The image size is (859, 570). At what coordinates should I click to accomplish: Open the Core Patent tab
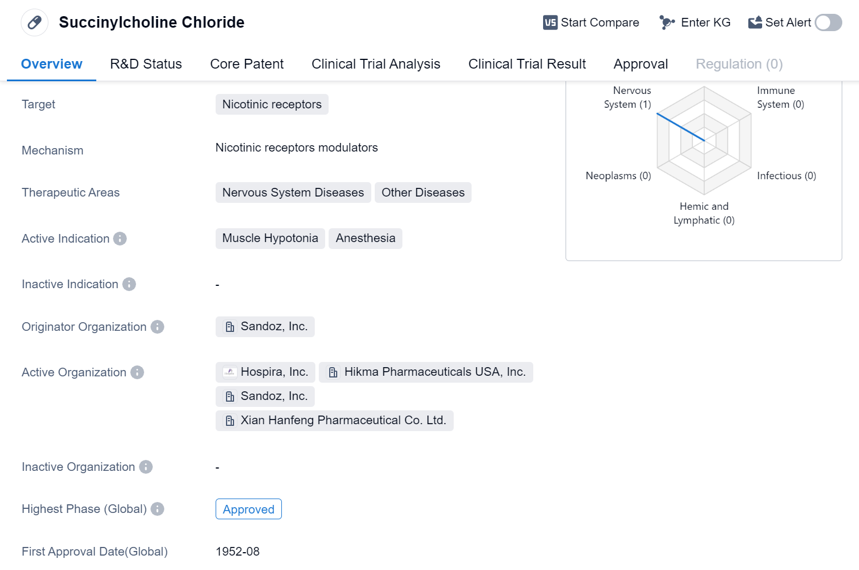[247, 64]
